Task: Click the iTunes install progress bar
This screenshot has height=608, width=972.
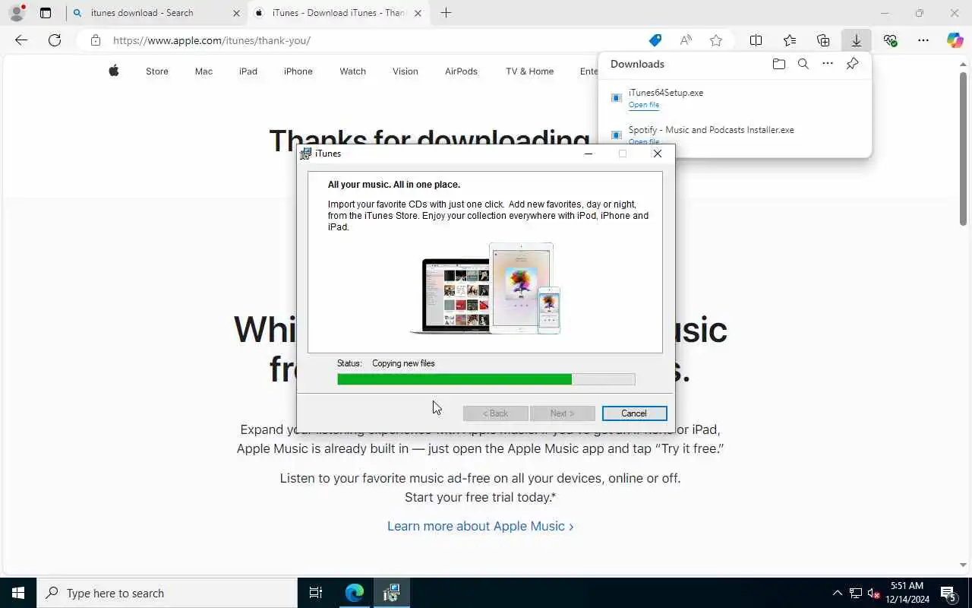Action: click(486, 379)
